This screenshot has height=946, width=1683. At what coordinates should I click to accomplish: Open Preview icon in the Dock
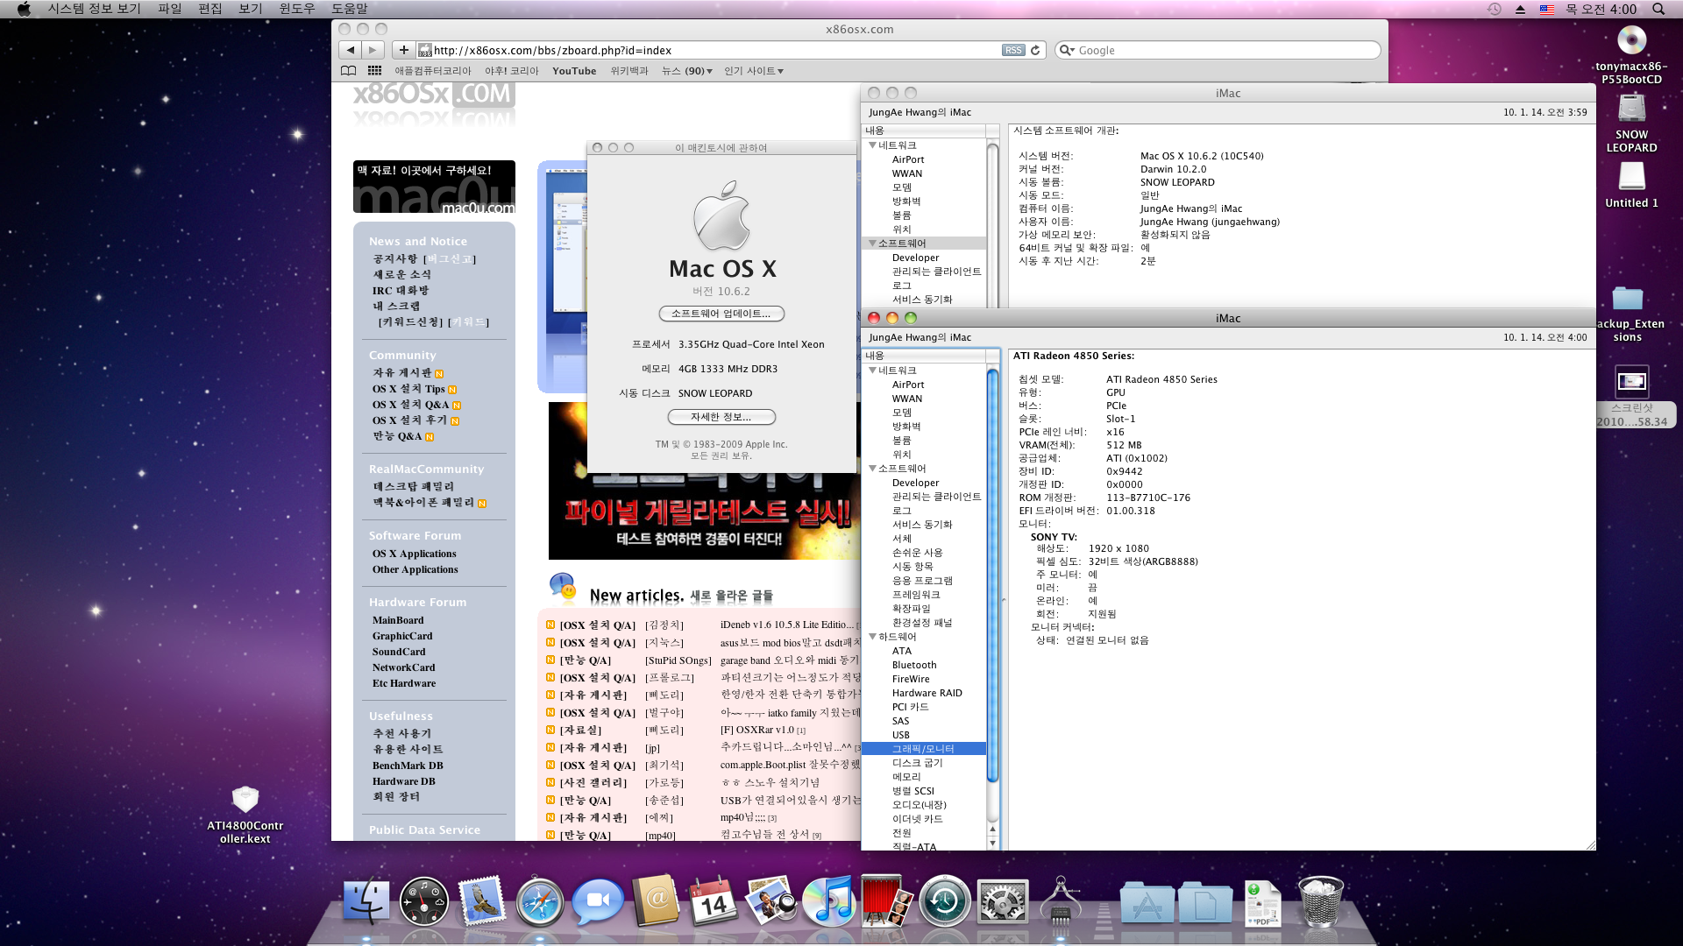pos(771,900)
